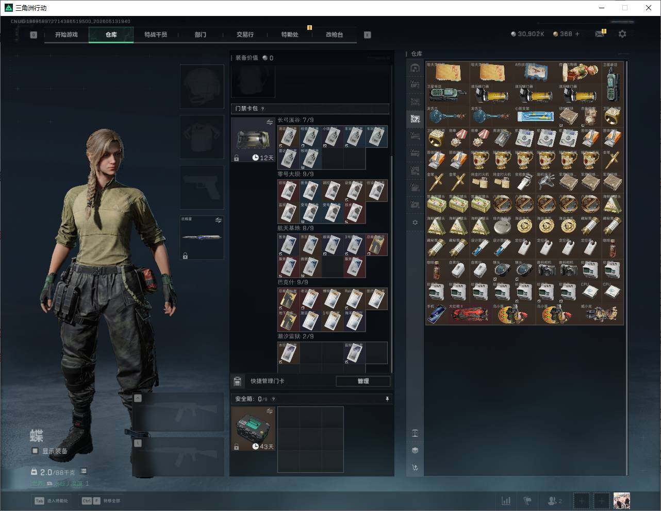Click the stacked layers icon in warehouse sidebar
The height and width of the screenshot is (511, 661).
point(415,450)
